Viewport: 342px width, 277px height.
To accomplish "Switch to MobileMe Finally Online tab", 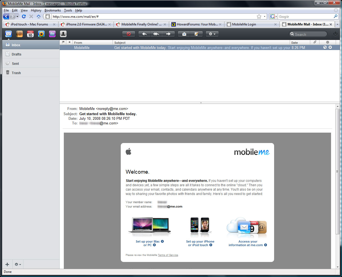I will coord(141,24).
